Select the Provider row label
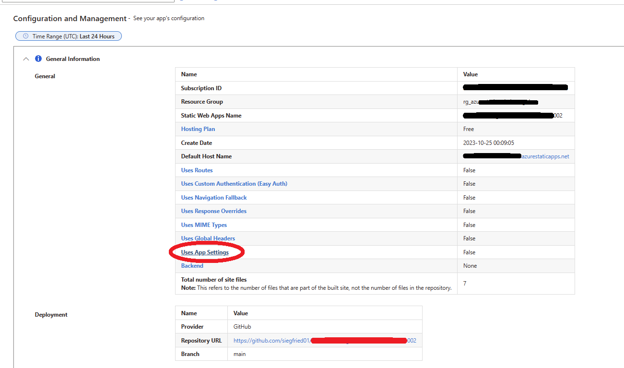 [192, 327]
